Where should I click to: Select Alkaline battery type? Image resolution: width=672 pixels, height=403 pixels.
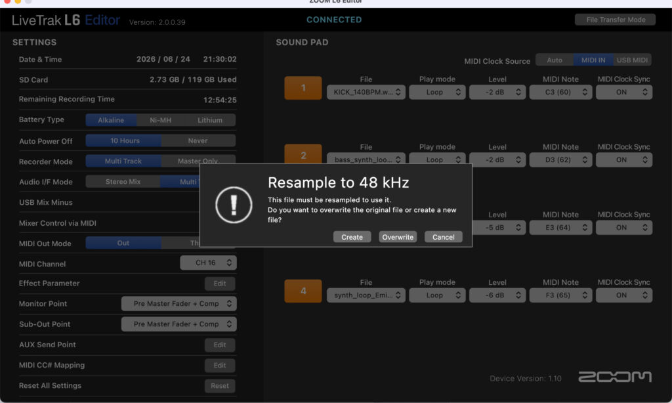coord(111,120)
